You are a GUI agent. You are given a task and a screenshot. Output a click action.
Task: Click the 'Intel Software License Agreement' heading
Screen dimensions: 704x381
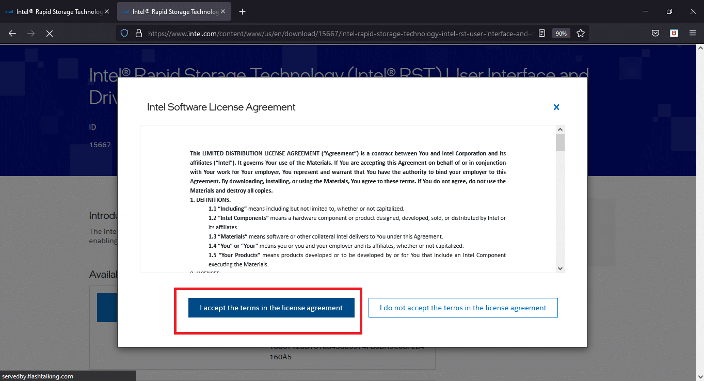[x=221, y=107]
